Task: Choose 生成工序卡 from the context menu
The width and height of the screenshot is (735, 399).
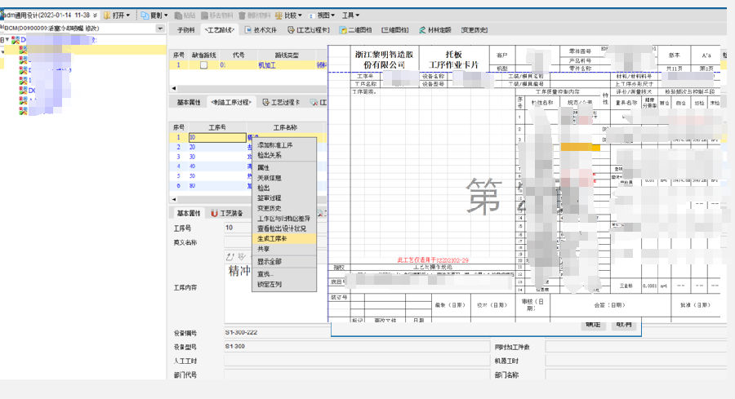Action: pyautogui.click(x=273, y=239)
